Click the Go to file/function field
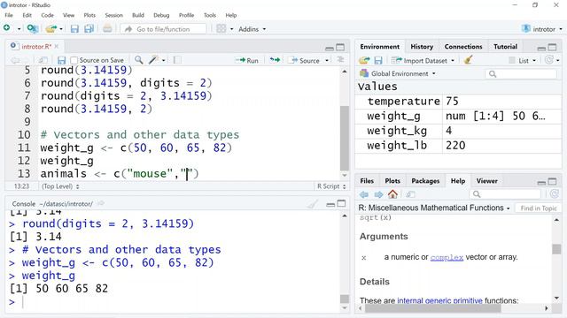Image resolution: width=567 pixels, height=318 pixels. [163, 29]
